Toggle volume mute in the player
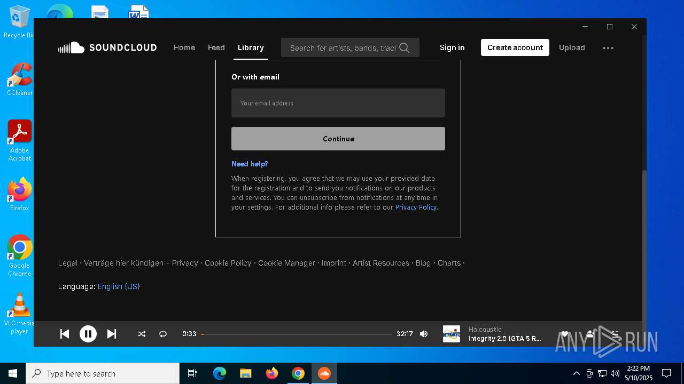The width and height of the screenshot is (684, 384). tap(424, 334)
